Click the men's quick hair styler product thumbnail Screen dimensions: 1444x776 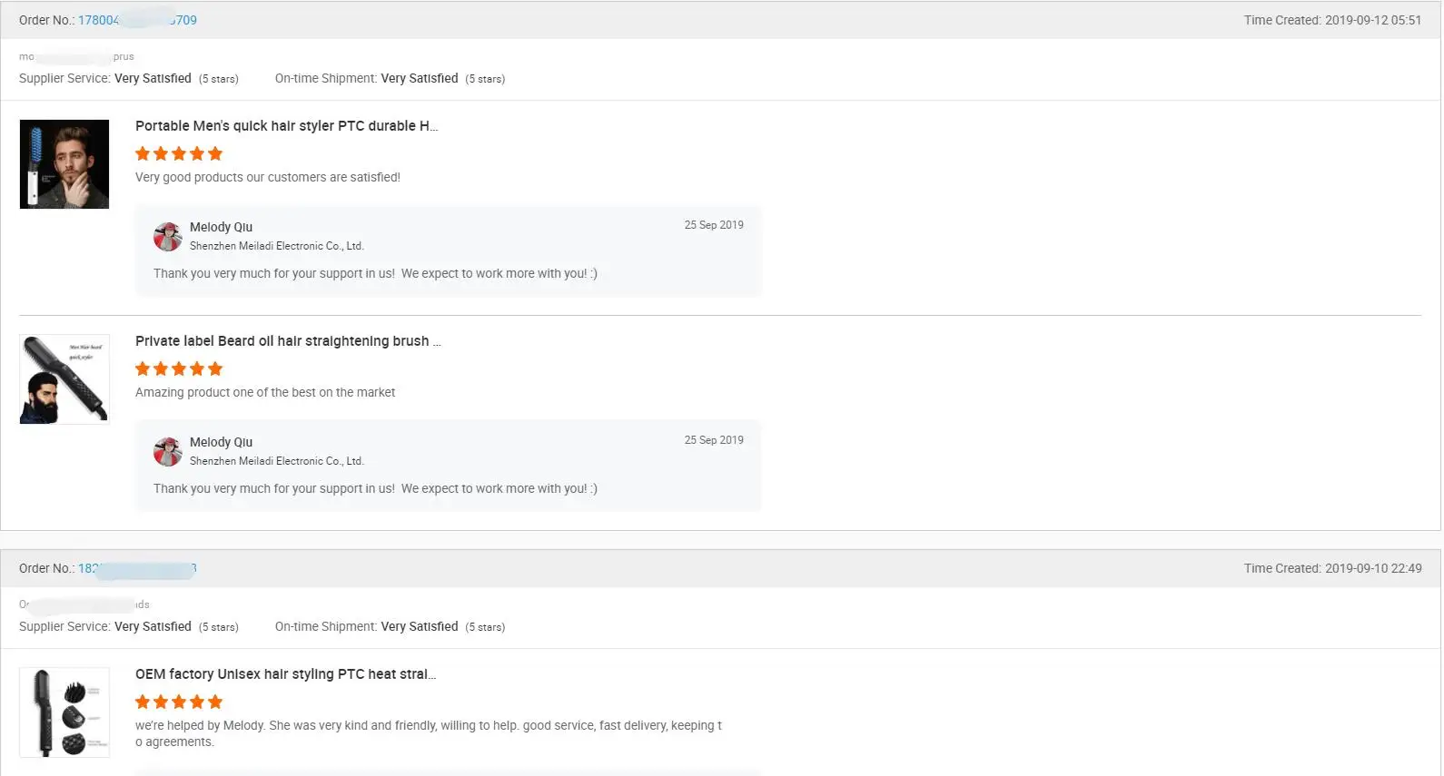64,164
